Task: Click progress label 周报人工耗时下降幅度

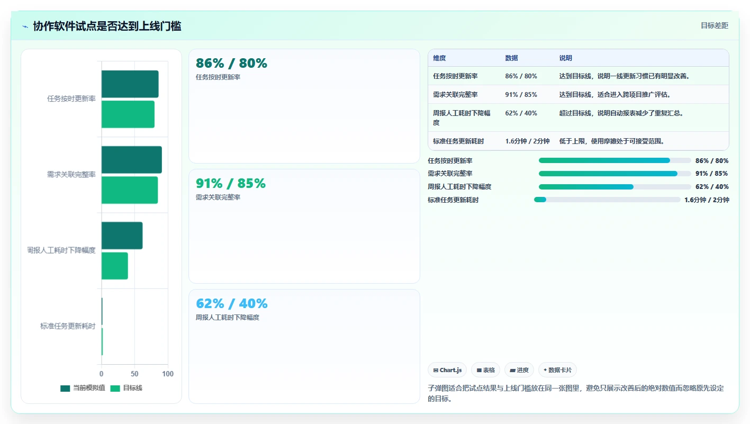Action: click(x=459, y=186)
